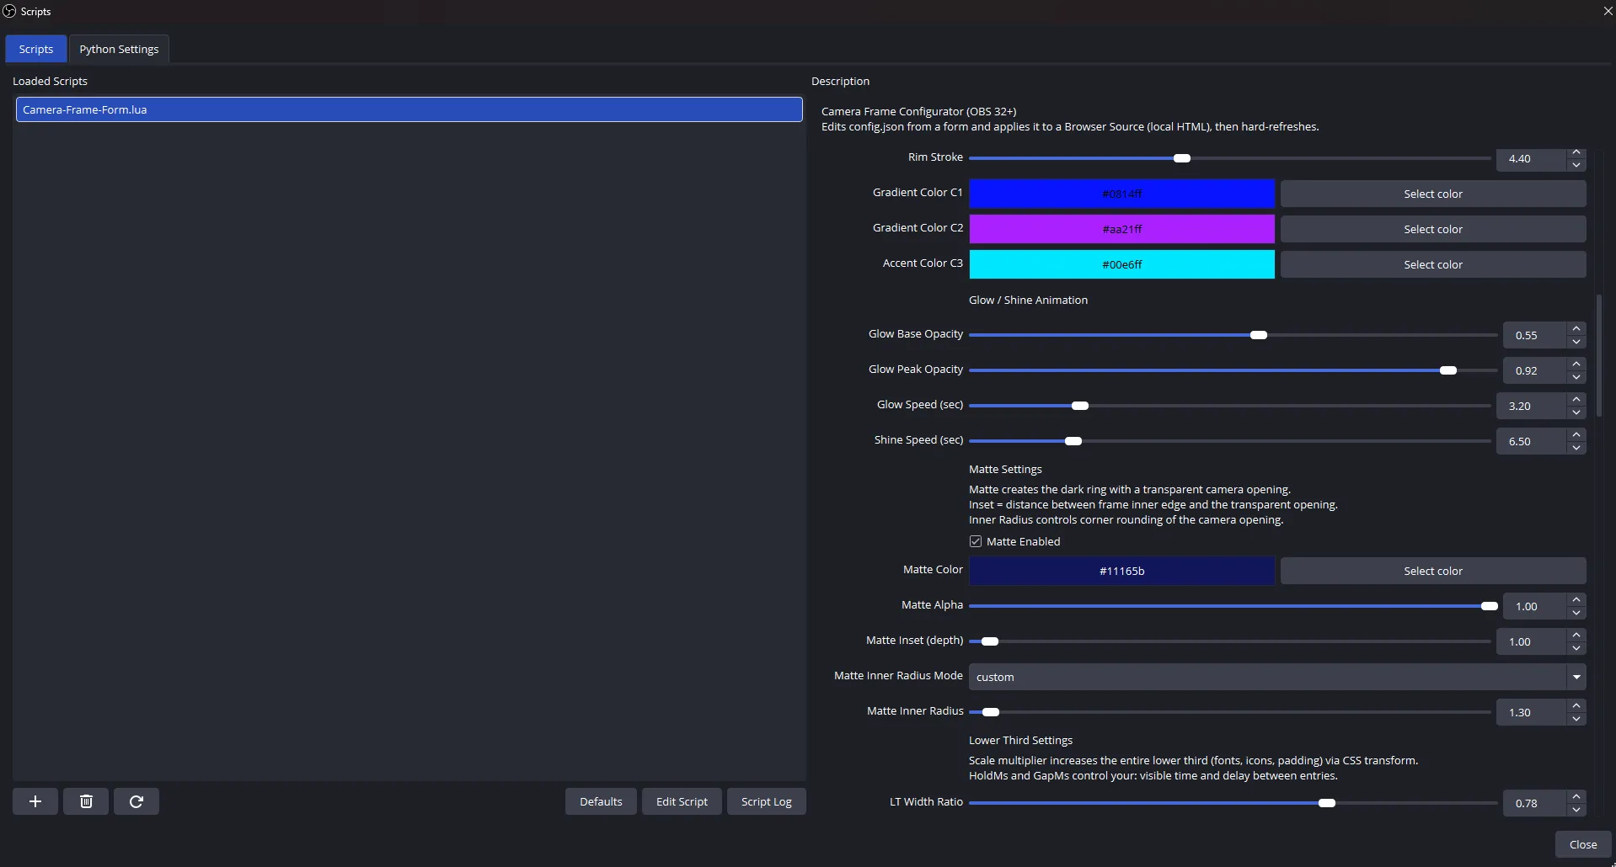The image size is (1616, 867).
Task: Click the Edit Script button
Action: 682,801
